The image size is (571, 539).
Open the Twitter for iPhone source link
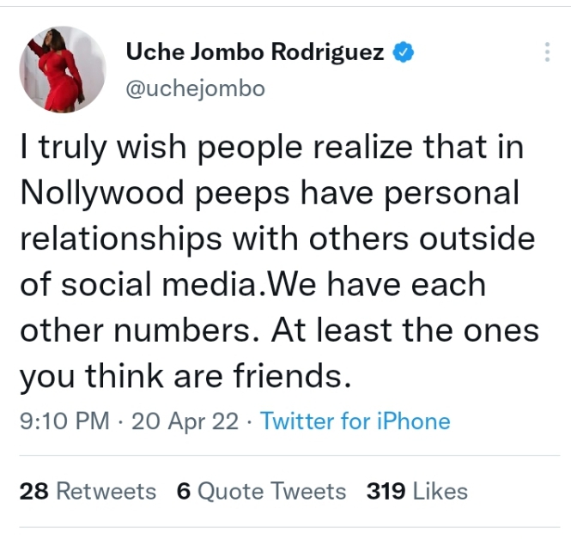click(355, 421)
